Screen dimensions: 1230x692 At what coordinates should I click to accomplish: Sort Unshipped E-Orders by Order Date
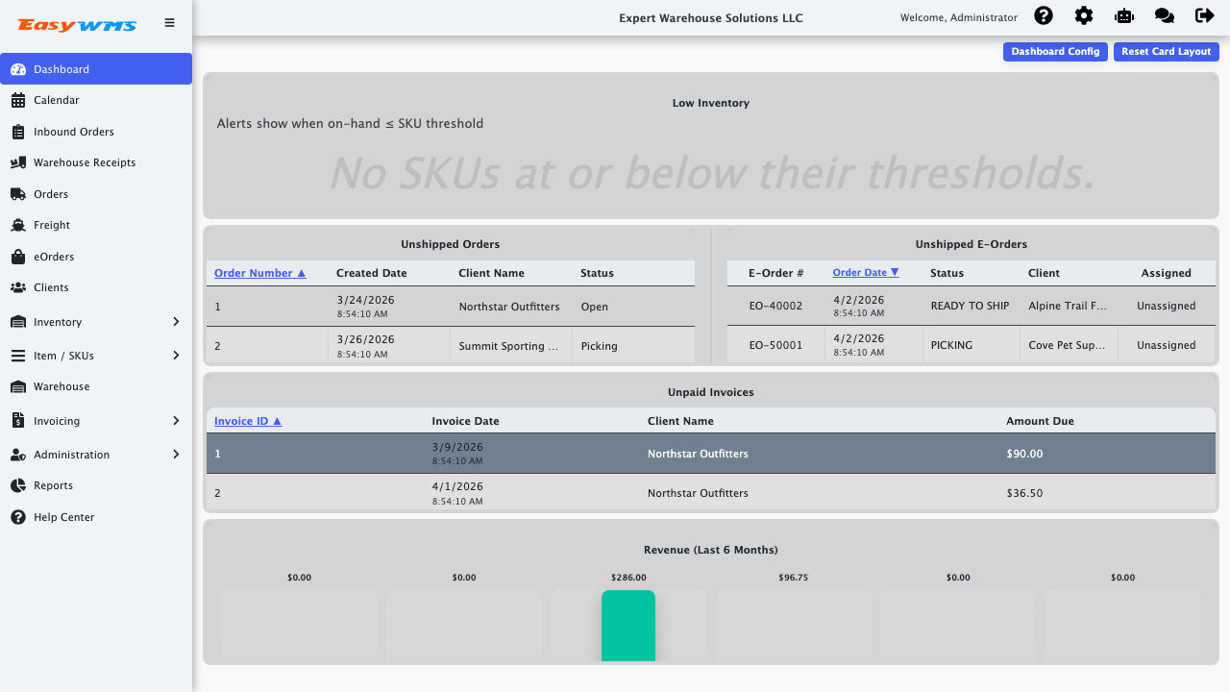pyautogui.click(x=866, y=273)
